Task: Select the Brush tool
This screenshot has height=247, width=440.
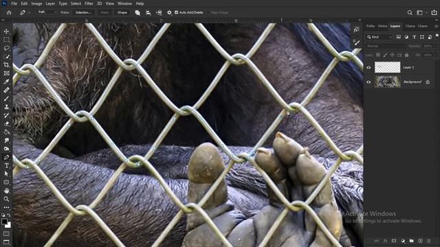Action: coord(6,99)
